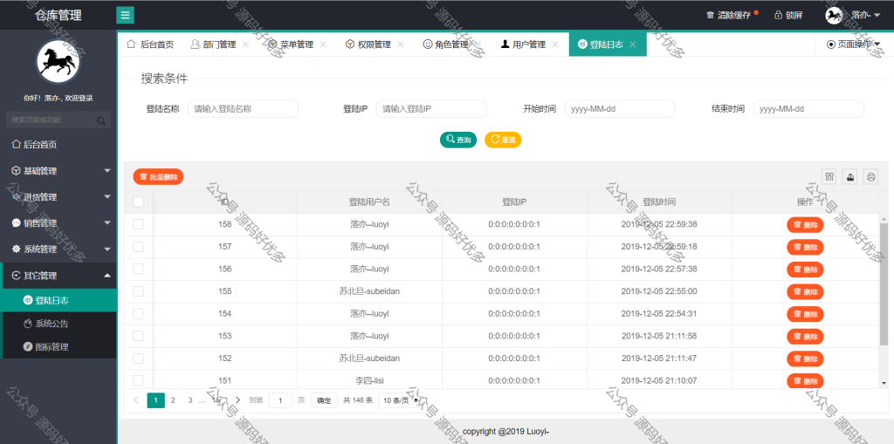Click the clear cache trash icon
894x444 pixels.
coord(710,16)
